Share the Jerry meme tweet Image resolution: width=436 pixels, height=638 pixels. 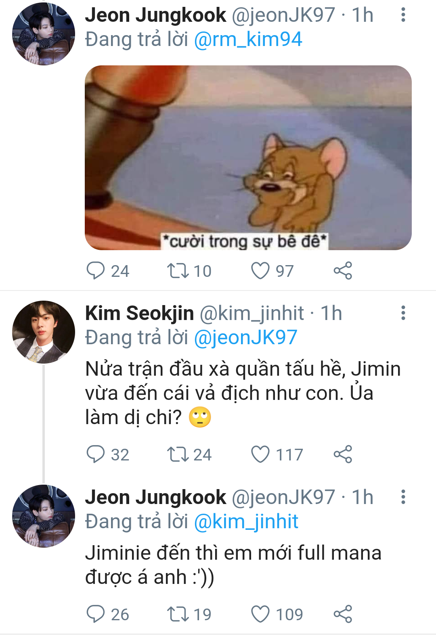(343, 270)
